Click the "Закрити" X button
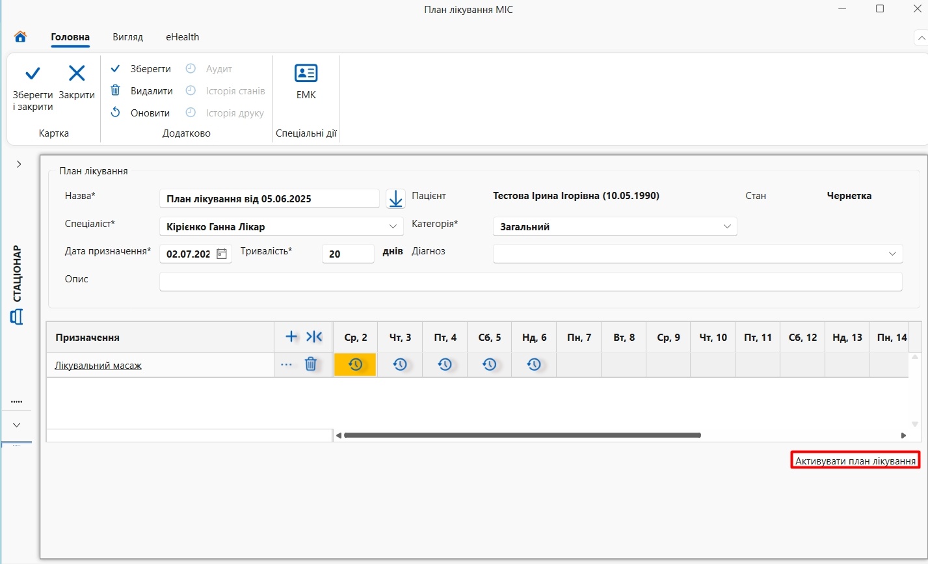928x564 pixels. click(x=77, y=83)
